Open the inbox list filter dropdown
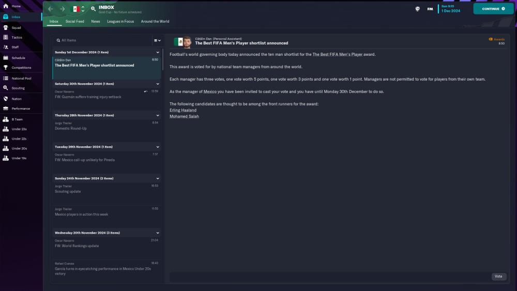The image size is (517, 291). click(x=157, y=40)
